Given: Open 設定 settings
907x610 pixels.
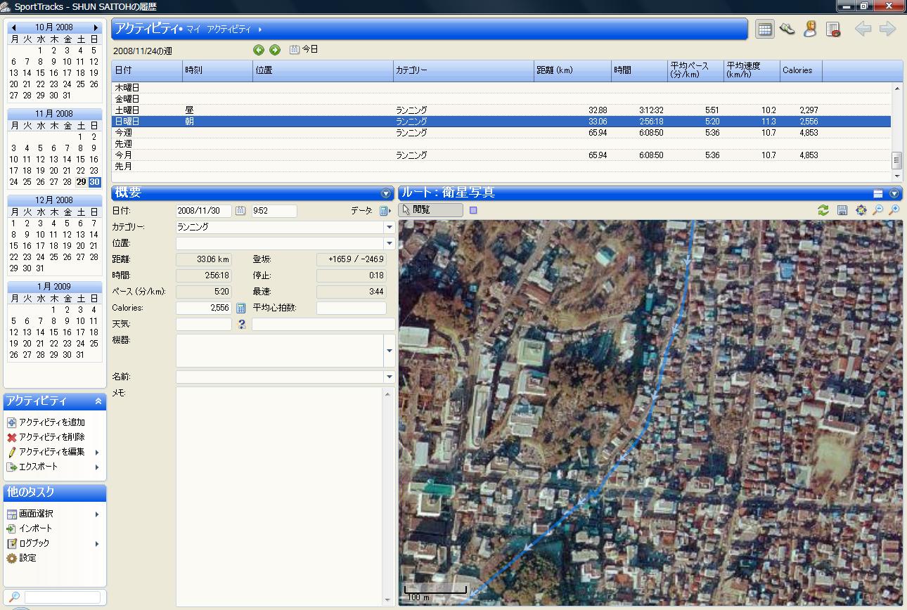Looking at the screenshot, I should (22, 558).
